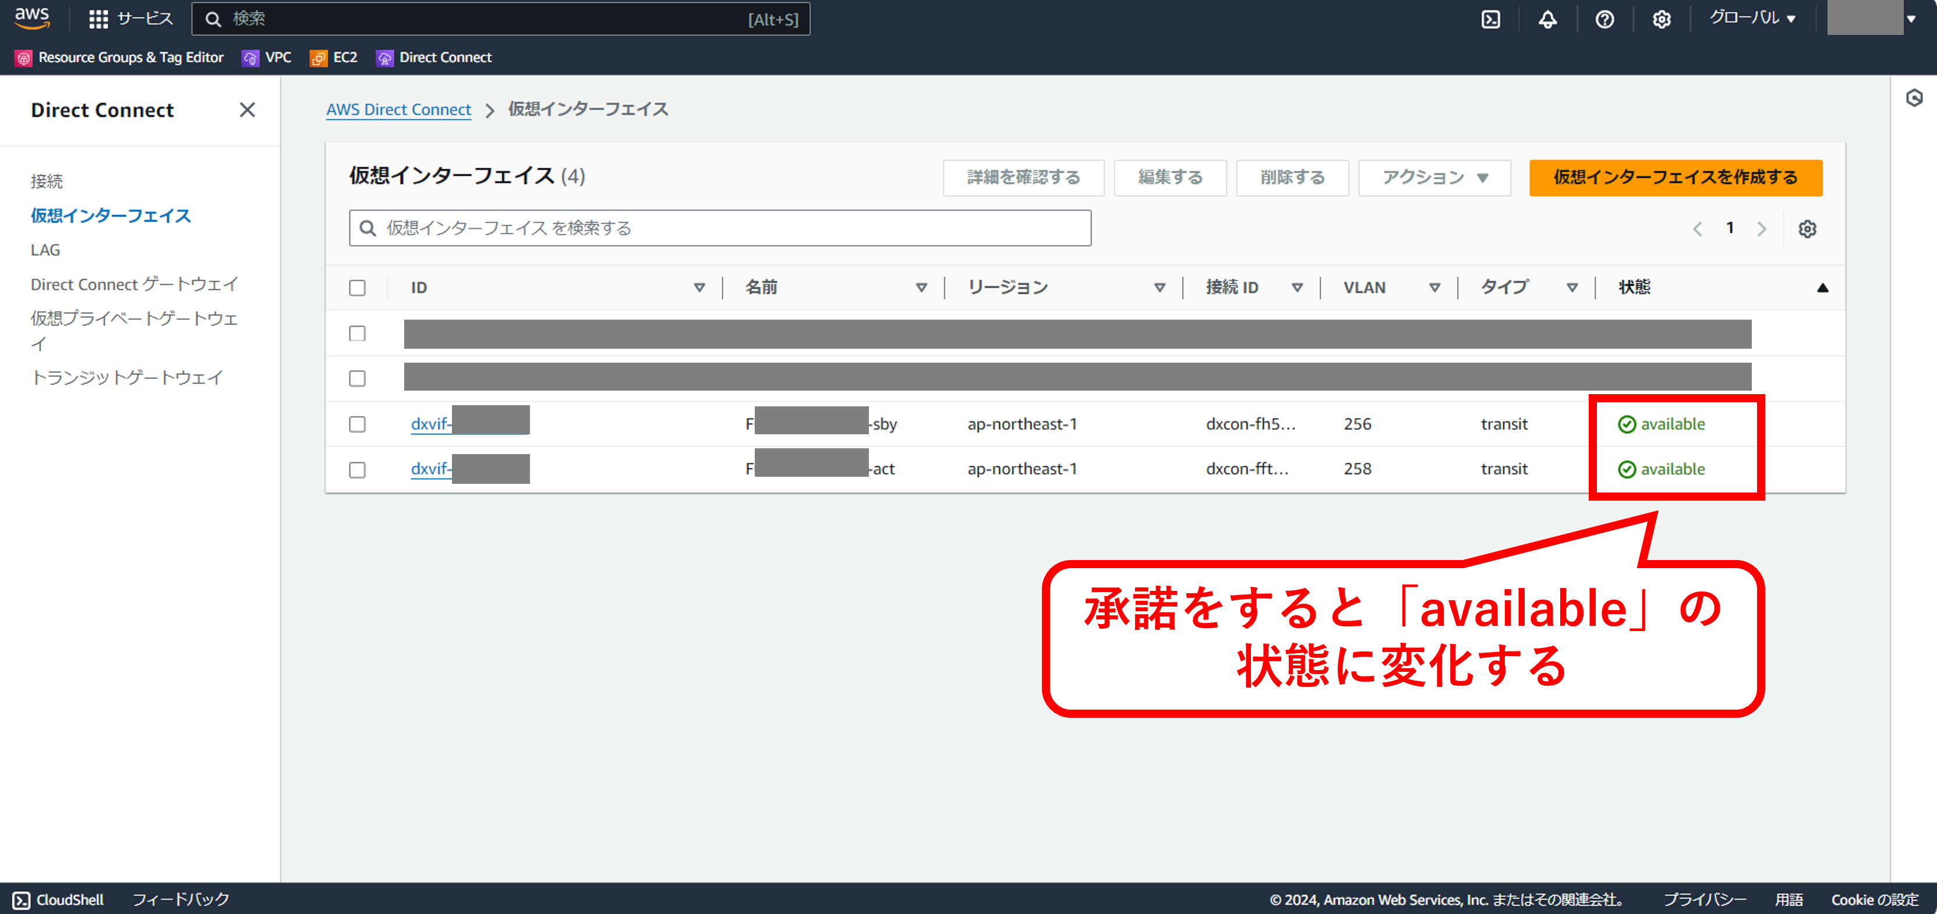The width and height of the screenshot is (1937, 914).
Task: Open the notifications bell
Action: [x=1547, y=19]
